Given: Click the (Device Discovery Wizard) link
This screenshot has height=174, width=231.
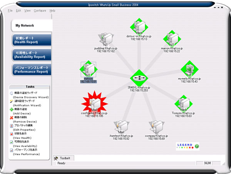Looking at the screenshot, I should point(31,97).
